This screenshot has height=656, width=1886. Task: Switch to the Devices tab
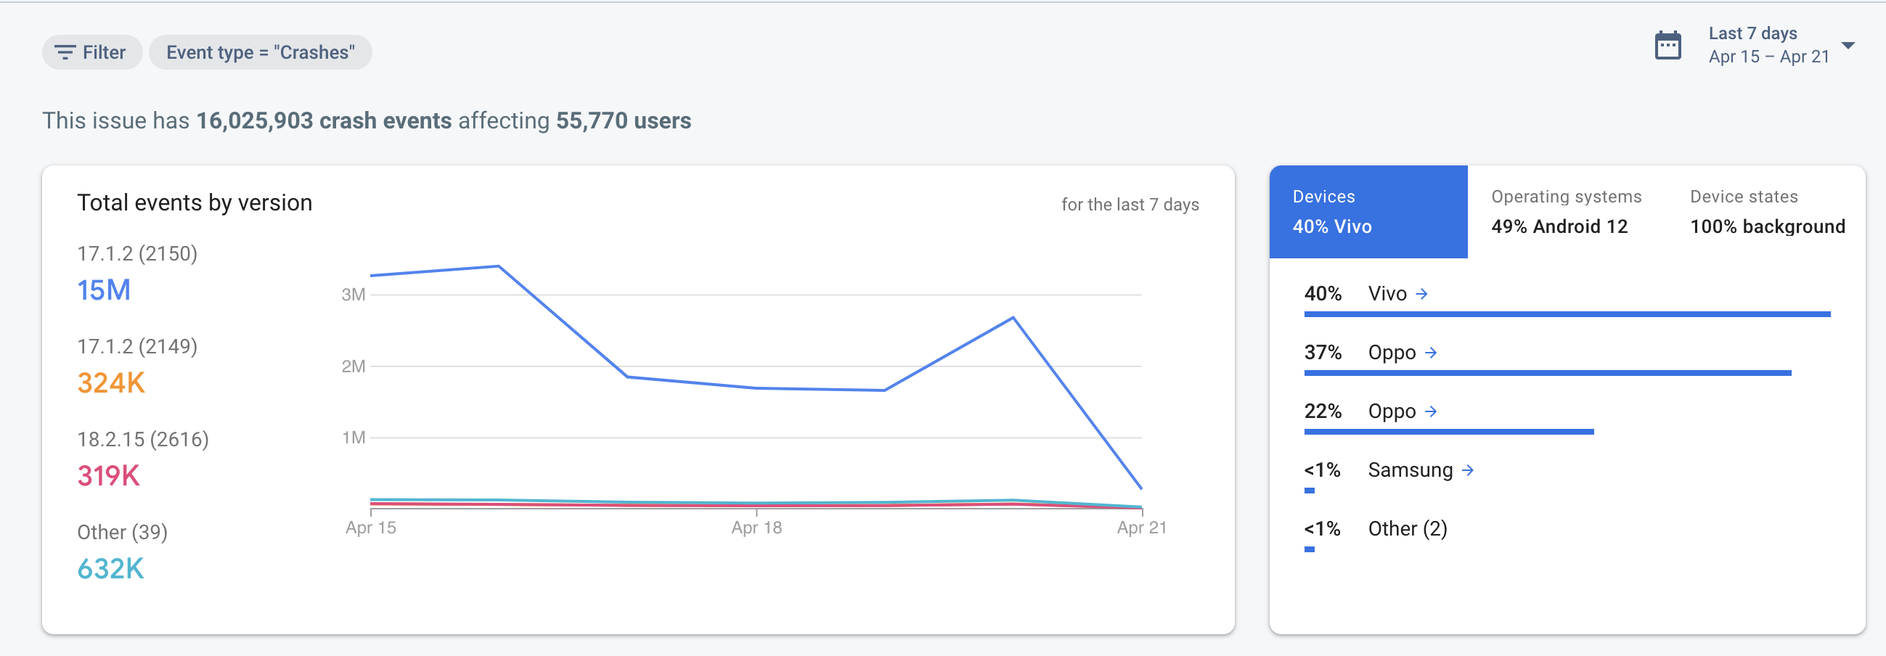pos(1368,212)
